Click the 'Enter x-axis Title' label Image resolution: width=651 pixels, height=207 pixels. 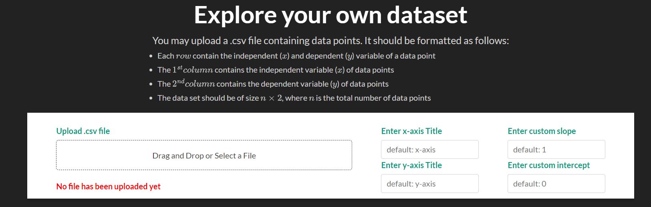tap(411, 131)
